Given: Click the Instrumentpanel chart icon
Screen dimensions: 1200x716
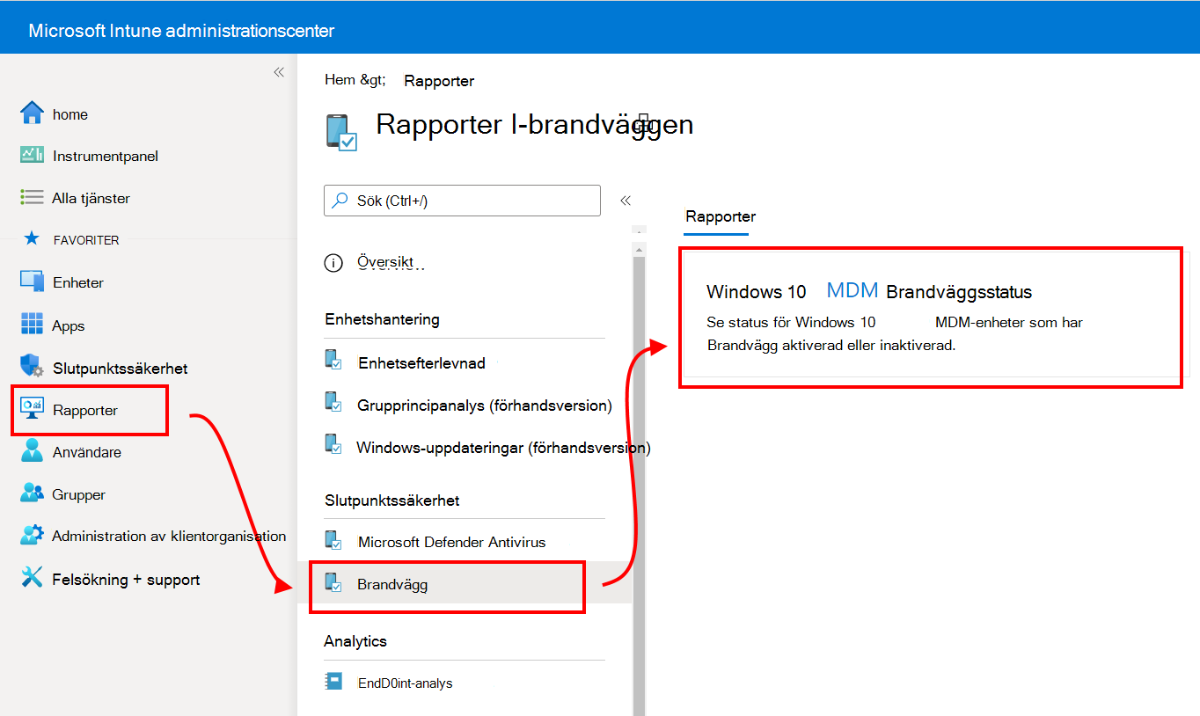Looking at the screenshot, I should click(x=32, y=155).
